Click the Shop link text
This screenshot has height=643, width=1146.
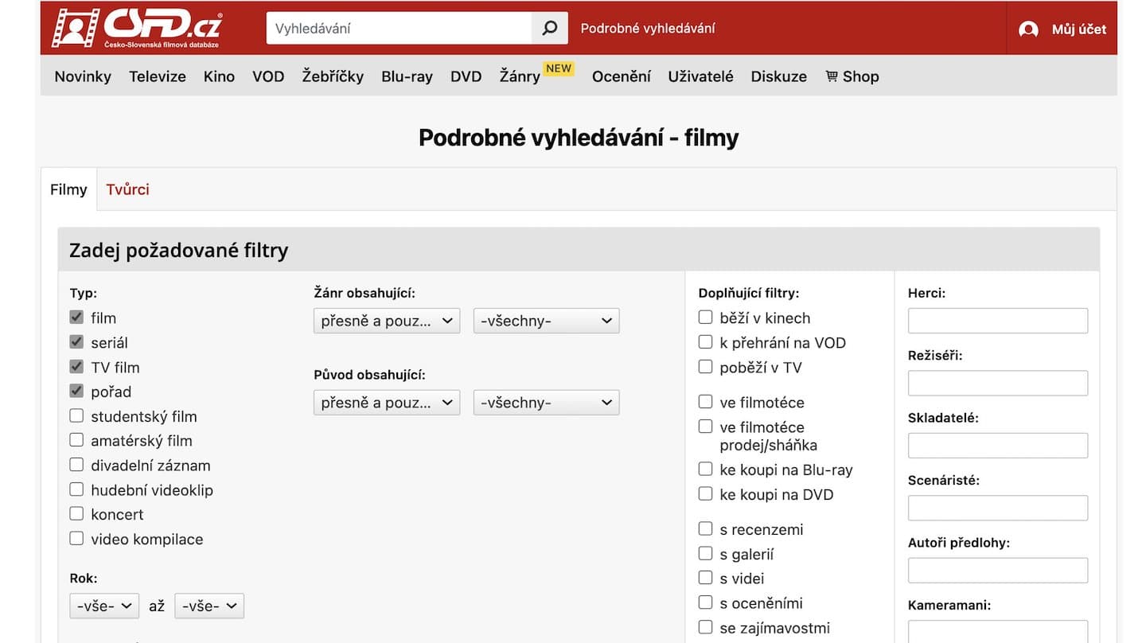tap(861, 76)
